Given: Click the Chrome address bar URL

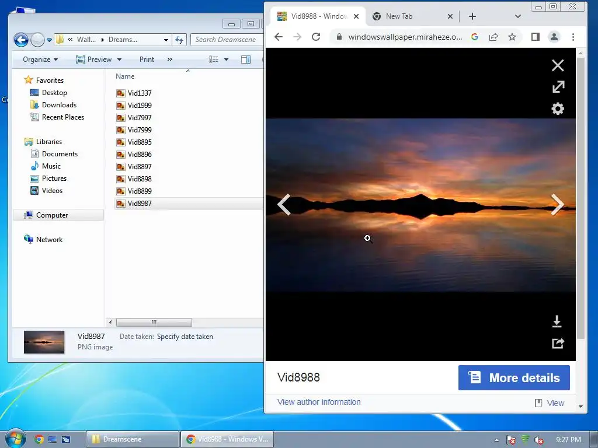Looking at the screenshot, I should tap(405, 37).
